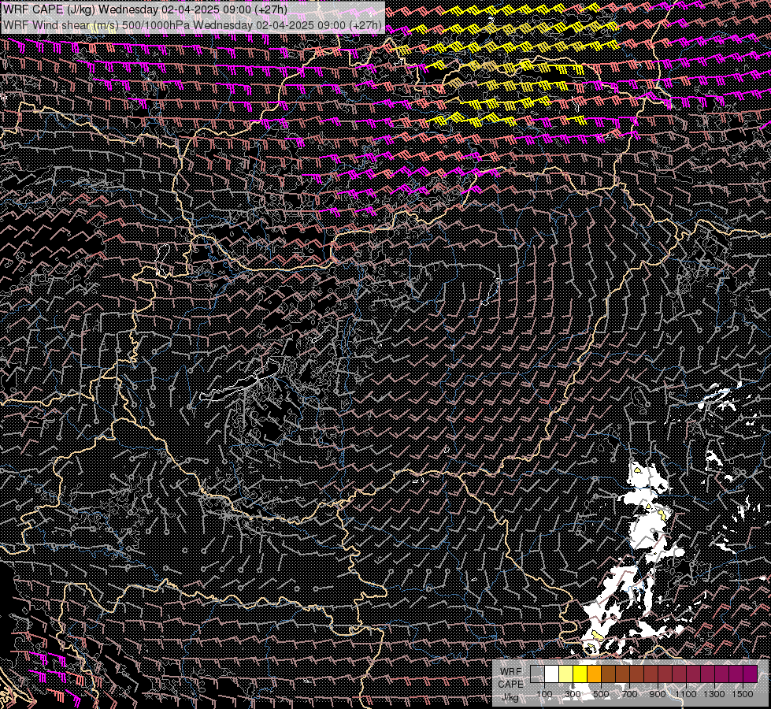
Task: Click the "300" legend value
Action: (573, 694)
